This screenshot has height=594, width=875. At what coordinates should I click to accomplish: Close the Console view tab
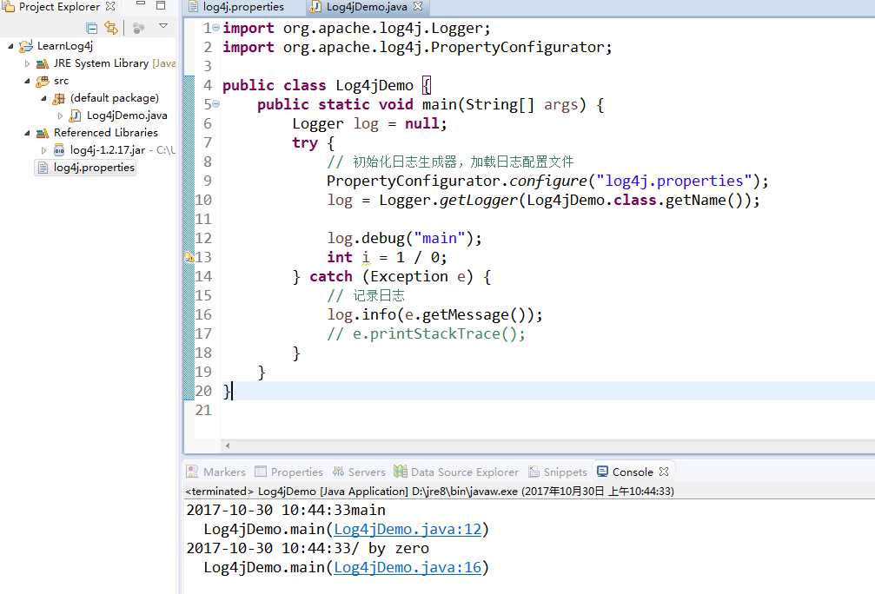[x=664, y=472]
